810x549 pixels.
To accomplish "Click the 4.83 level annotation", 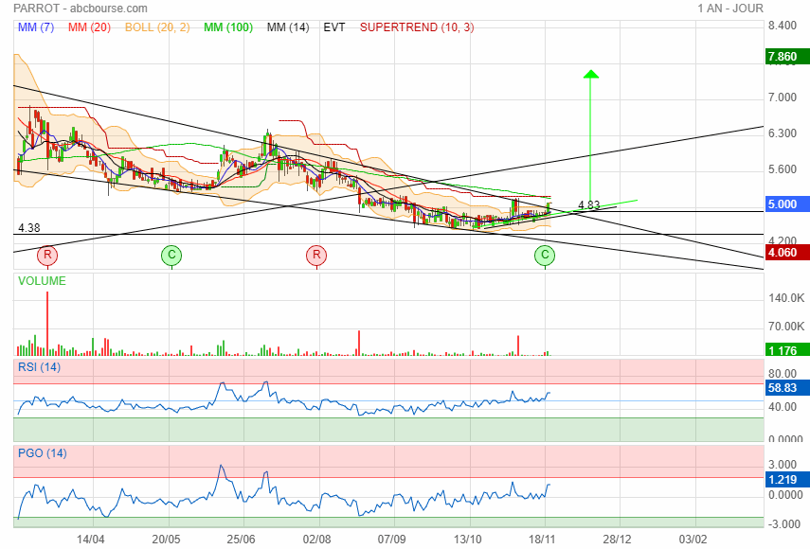I will (x=589, y=204).
